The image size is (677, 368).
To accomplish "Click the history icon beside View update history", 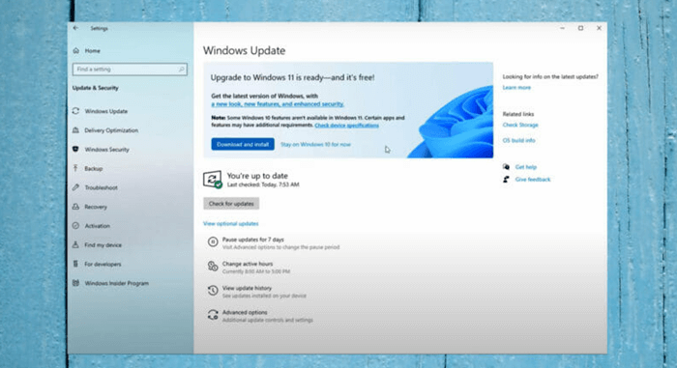I will coord(213,291).
